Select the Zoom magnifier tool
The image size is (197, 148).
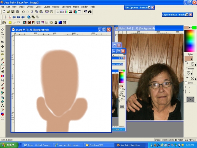pyautogui.click(x=2, y=34)
